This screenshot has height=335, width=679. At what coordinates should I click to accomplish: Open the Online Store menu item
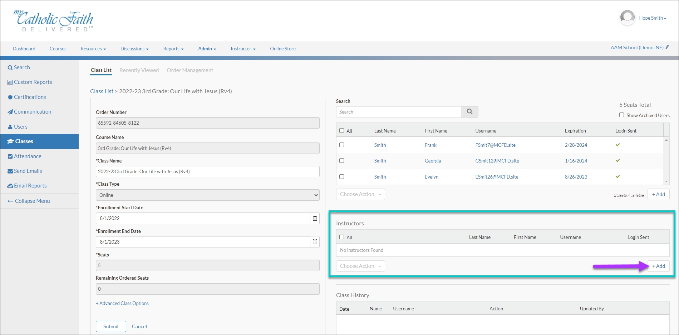283,49
